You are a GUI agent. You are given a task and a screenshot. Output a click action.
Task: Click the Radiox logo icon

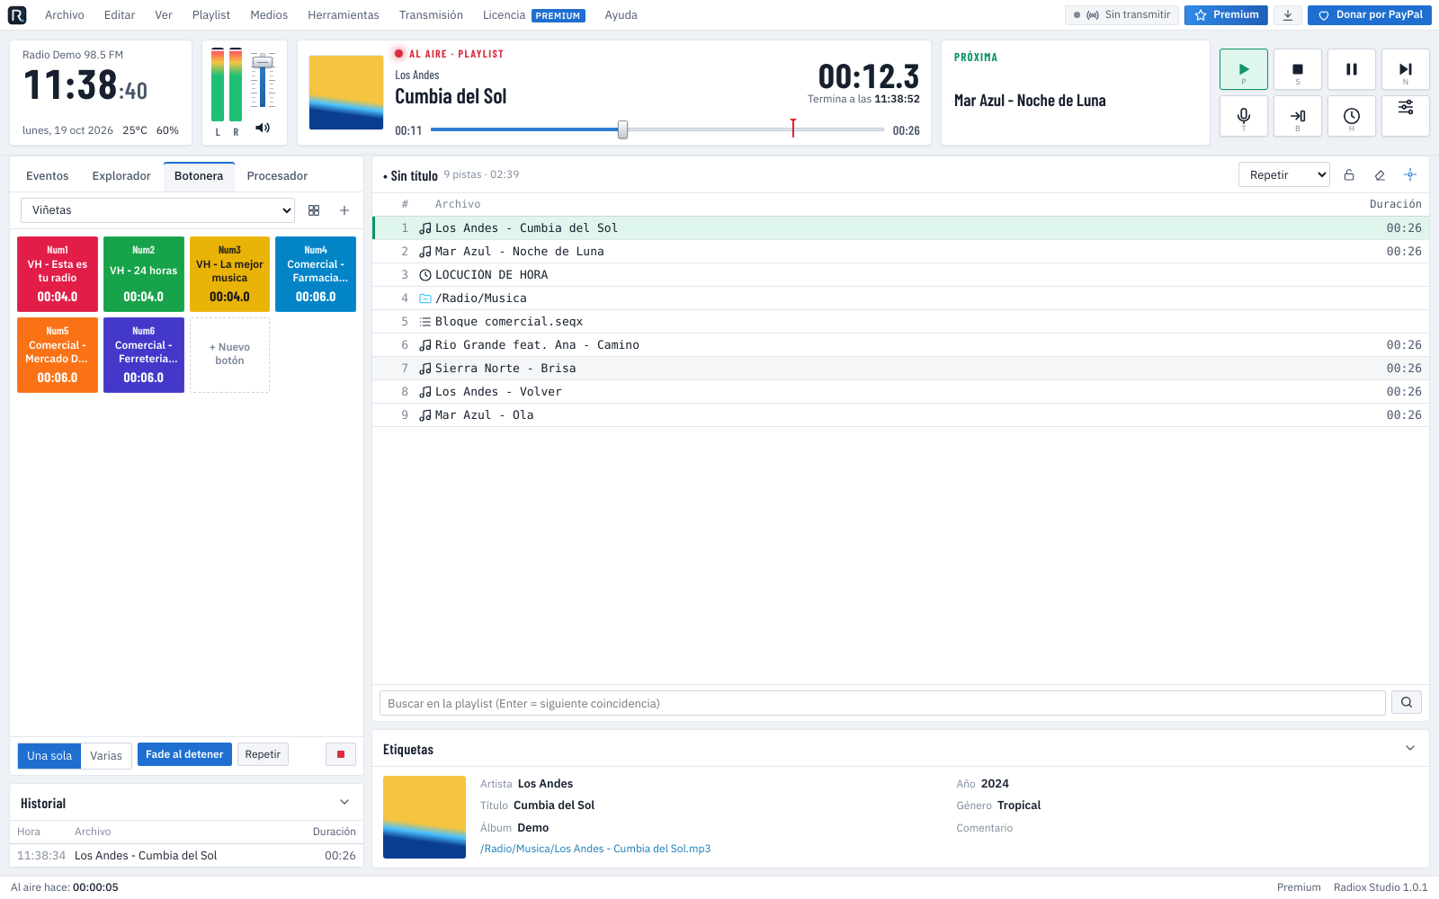coord(17,15)
